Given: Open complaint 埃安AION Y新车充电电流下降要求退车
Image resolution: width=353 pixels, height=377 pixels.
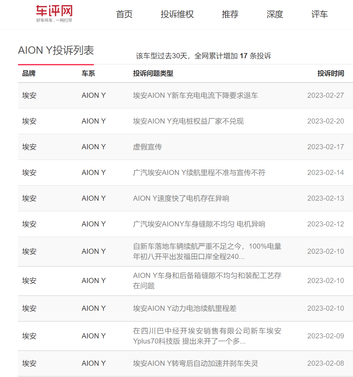Looking at the screenshot, I should tap(195, 96).
